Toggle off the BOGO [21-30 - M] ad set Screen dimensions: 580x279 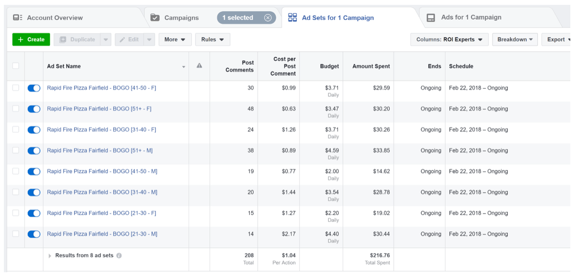coord(34,234)
